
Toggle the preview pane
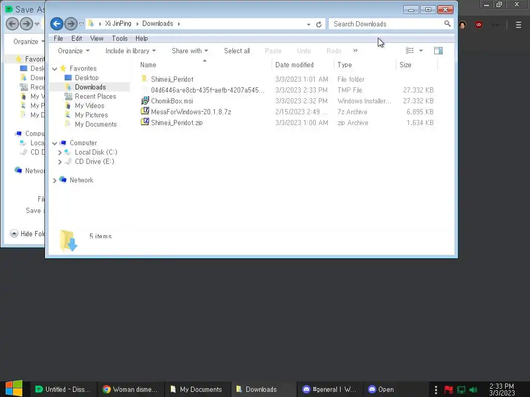click(x=438, y=51)
